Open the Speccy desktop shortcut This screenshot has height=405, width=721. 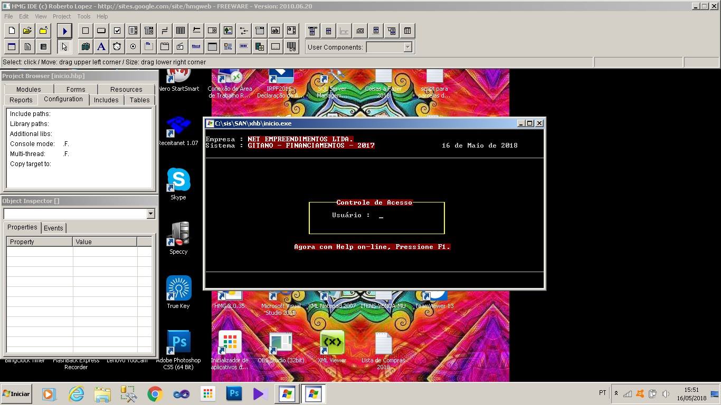point(178,238)
